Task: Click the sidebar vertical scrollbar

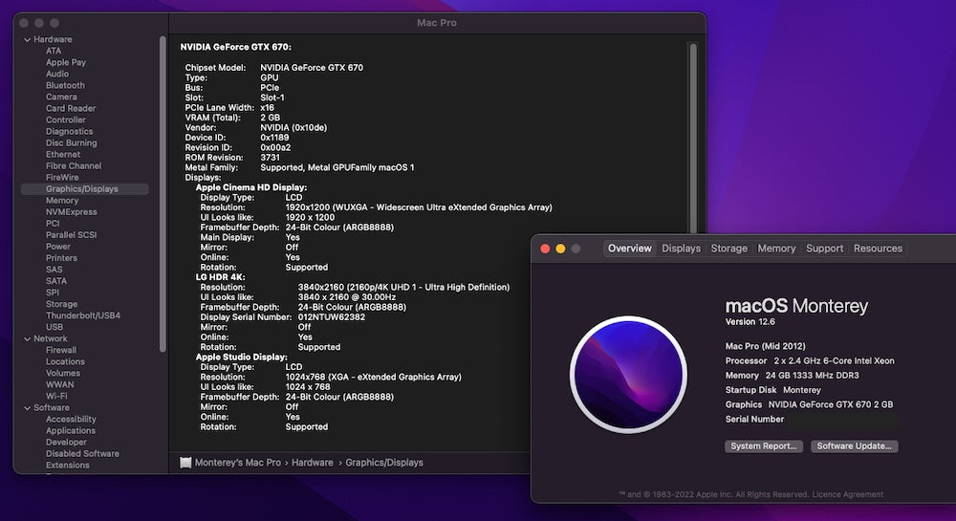Action: tap(163, 194)
